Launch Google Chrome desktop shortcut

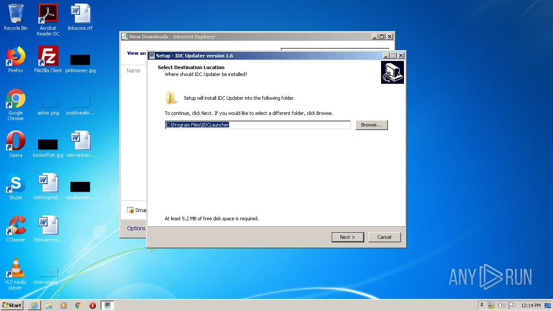[16, 105]
